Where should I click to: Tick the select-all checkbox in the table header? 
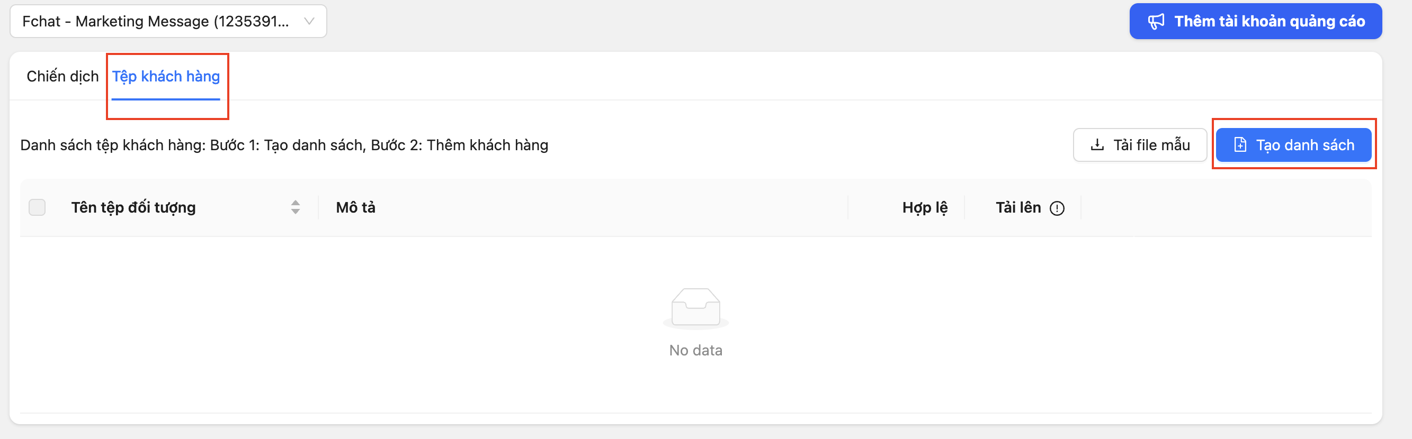(37, 207)
